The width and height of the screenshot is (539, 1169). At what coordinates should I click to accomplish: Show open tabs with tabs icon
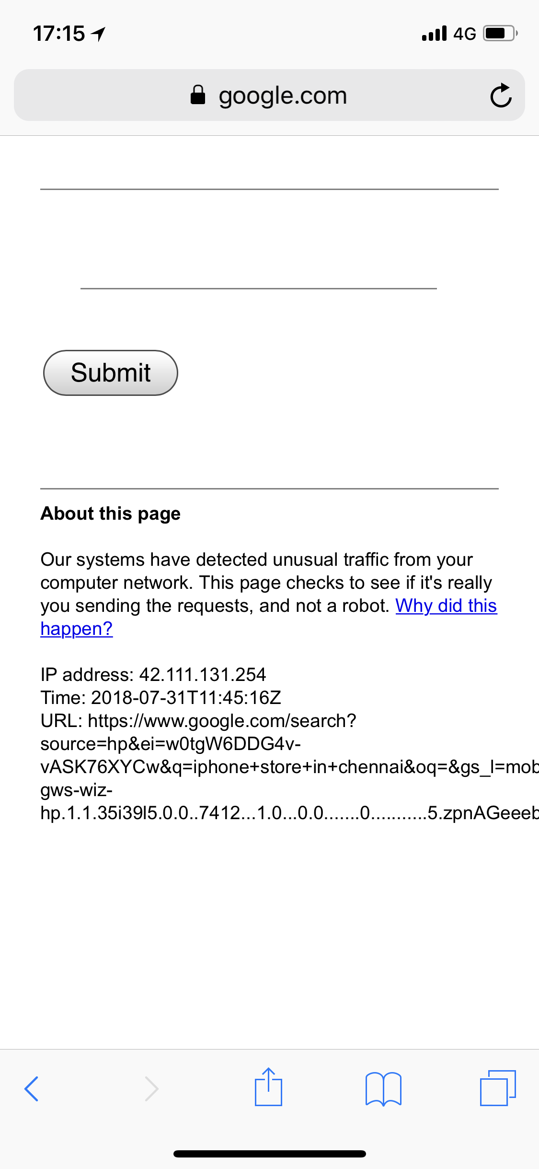[497, 1087]
